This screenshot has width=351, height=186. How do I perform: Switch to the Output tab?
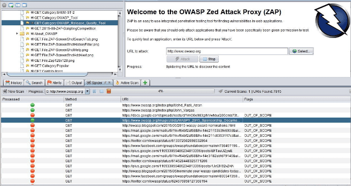(x=74, y=83)
